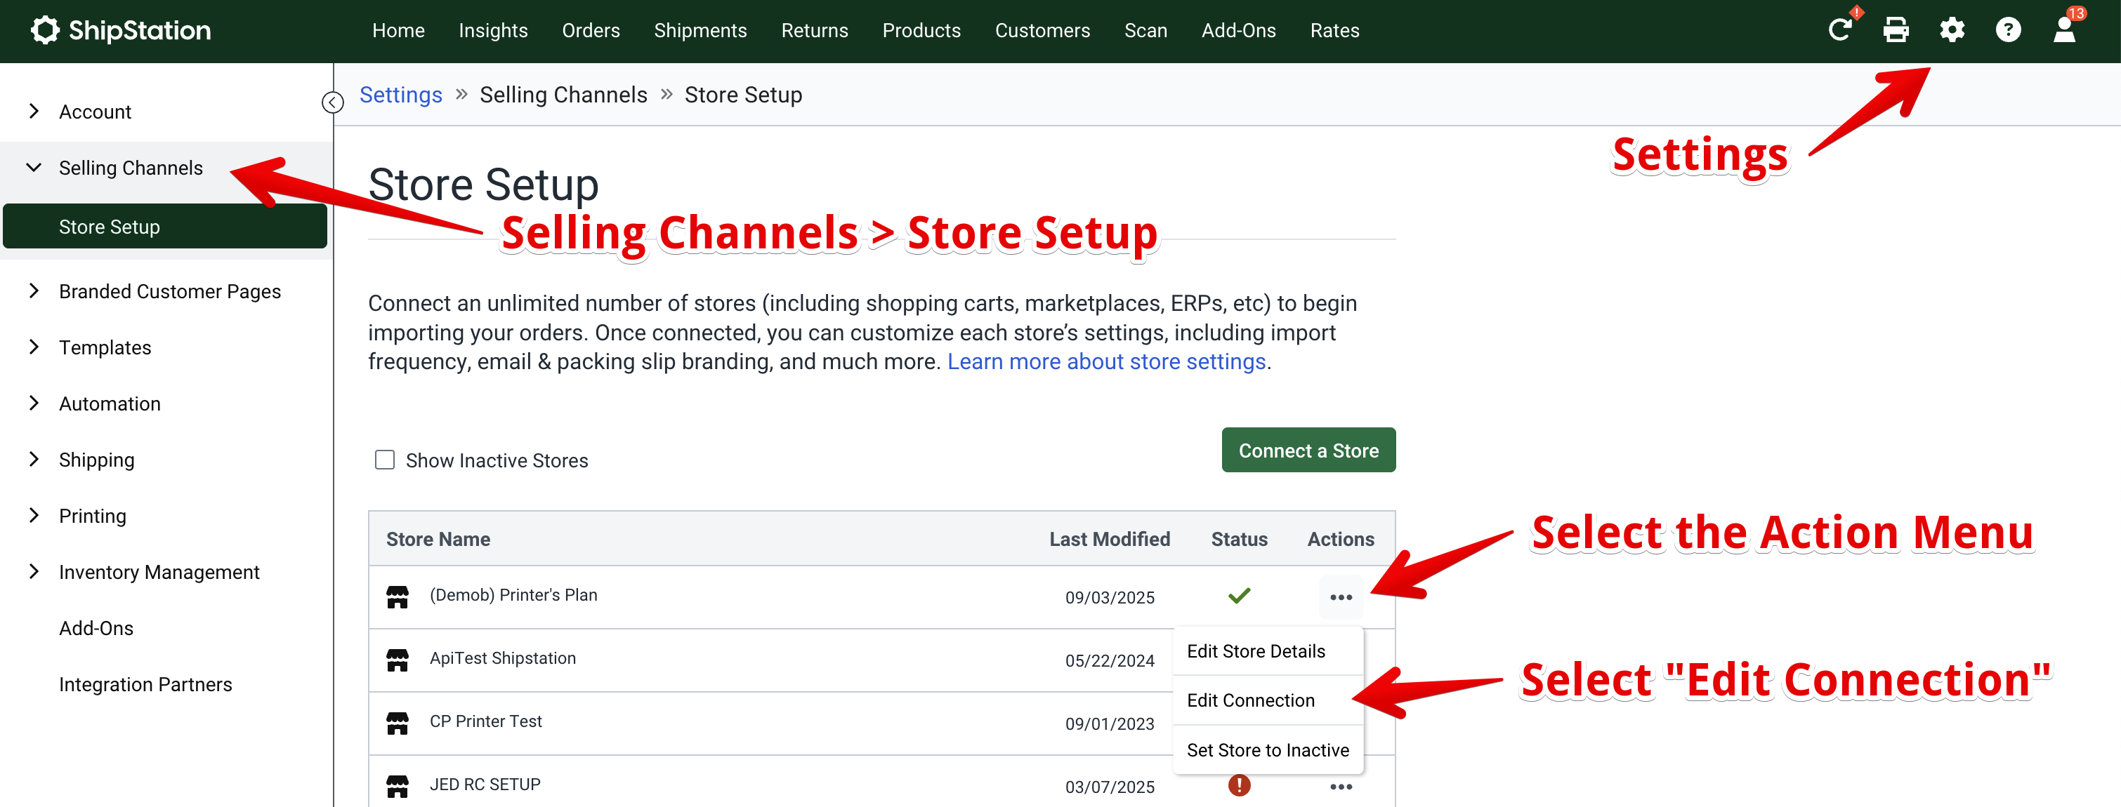Open the Add-Ons tab in top navigation
2121x807 pixels.
coord(1238,30)
